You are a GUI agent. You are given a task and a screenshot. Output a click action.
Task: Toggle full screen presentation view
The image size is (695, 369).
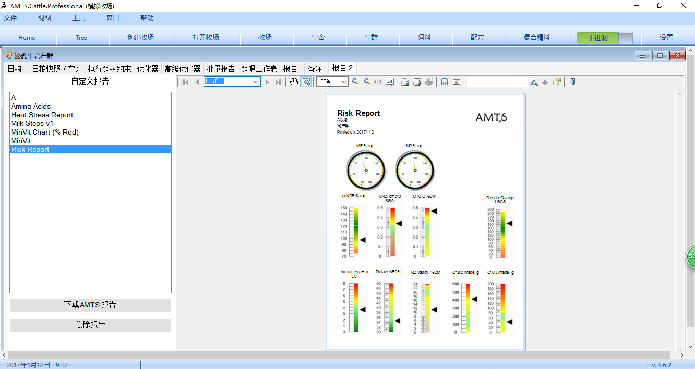[389, 82]
